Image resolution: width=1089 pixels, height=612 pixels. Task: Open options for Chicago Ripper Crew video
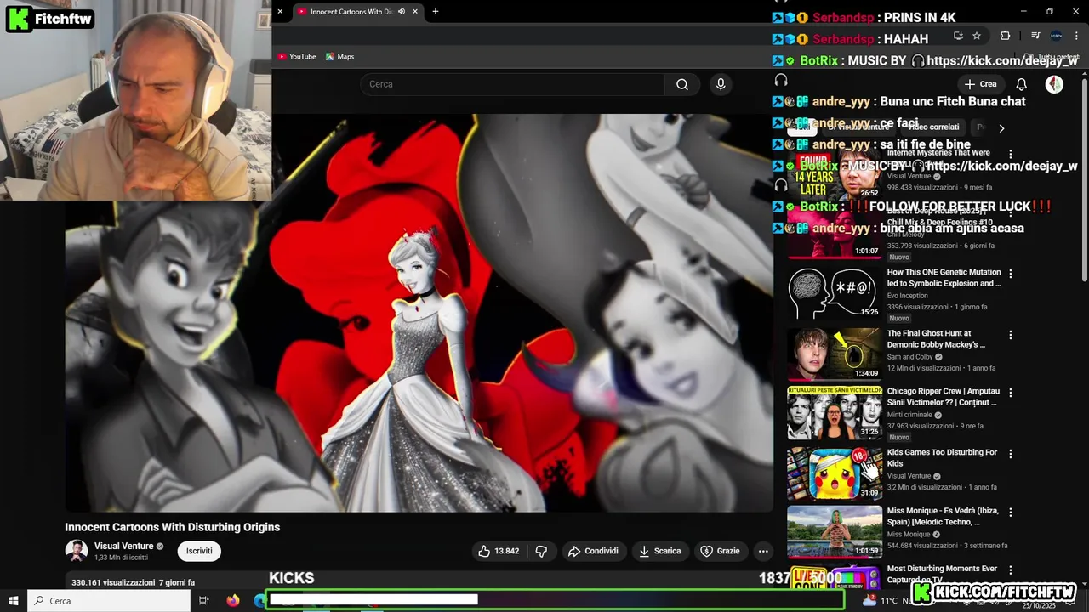(x=1011, y=393)
